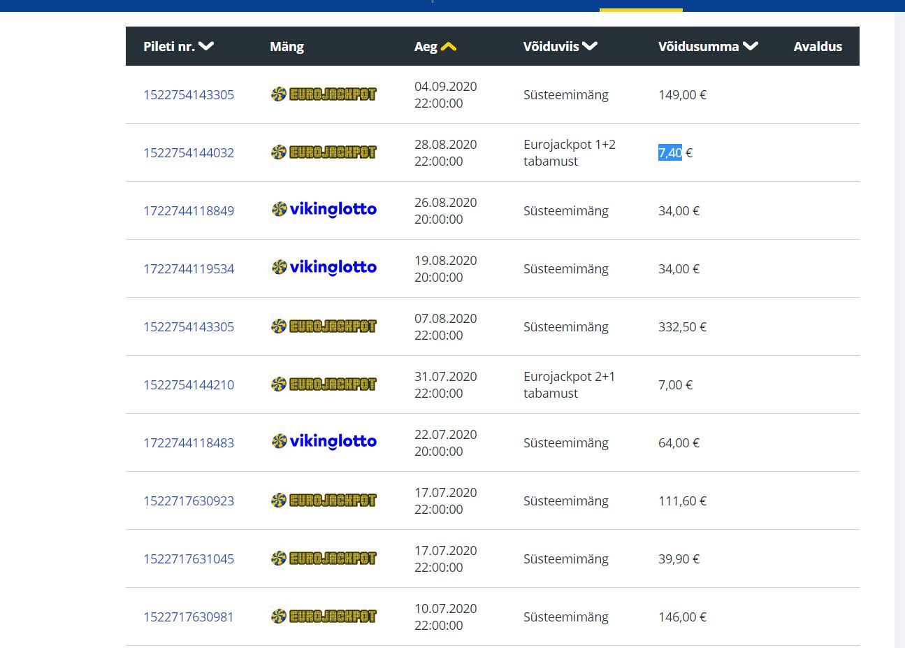
Task: Click Vikinglotto logo in 19.08.2020 row
Action: (324, 268)
